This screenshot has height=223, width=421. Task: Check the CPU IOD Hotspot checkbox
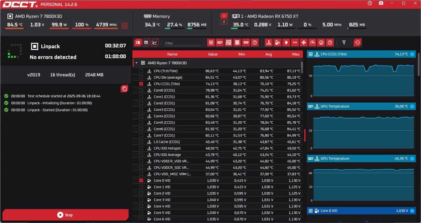(x=141, y=148)
